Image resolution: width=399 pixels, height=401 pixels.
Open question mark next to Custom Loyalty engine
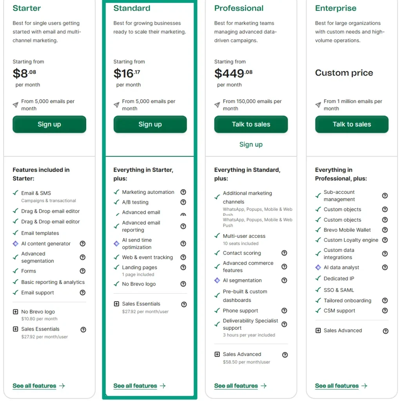[x=384, y=240]
